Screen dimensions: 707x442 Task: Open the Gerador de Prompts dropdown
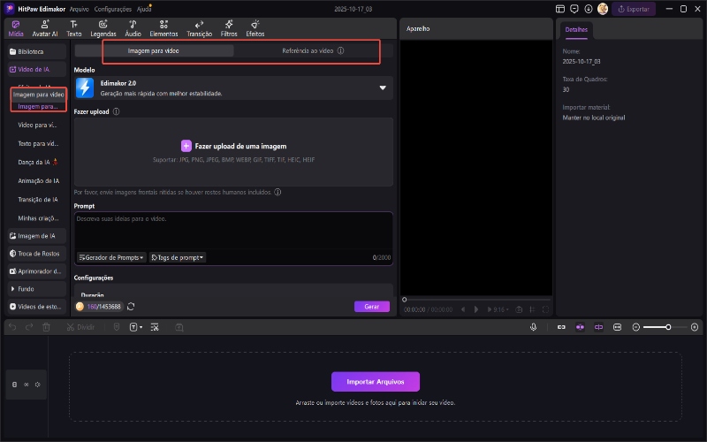click(111, 257)
